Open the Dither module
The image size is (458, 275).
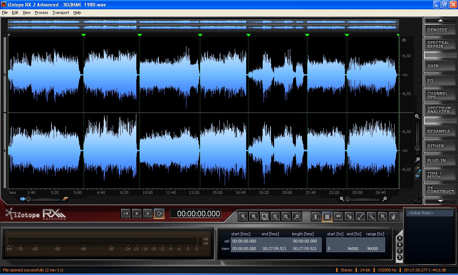[x=440, y=146]
